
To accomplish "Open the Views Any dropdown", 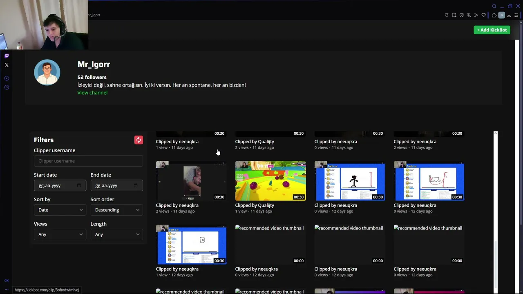I will click(x=60, y=234).
